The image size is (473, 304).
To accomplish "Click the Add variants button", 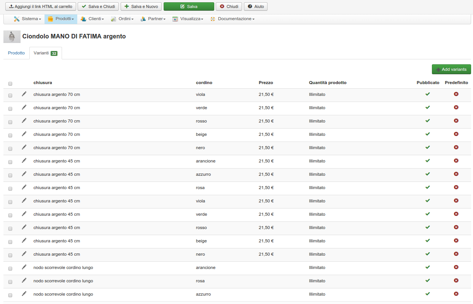I will coord(451,69).
